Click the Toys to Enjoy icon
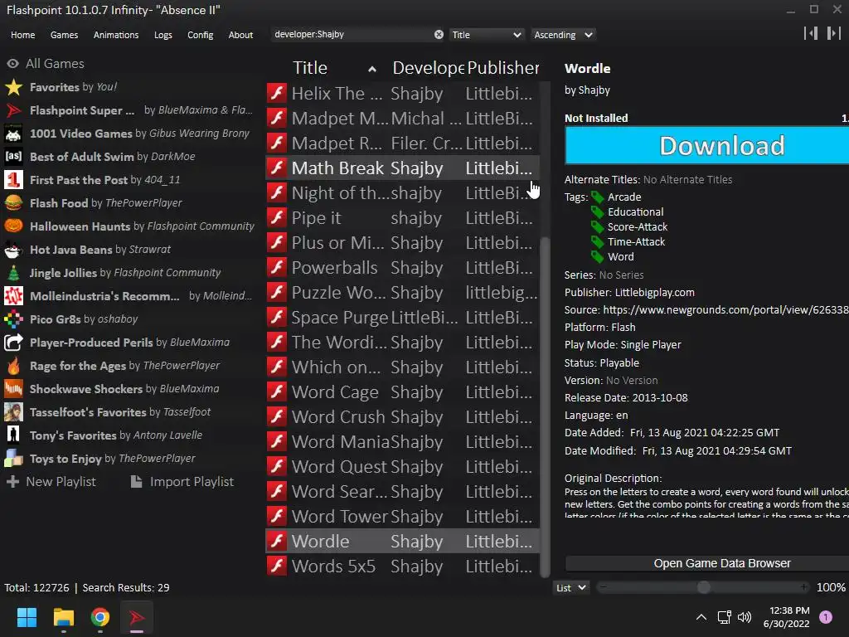 tap(13, 459)
